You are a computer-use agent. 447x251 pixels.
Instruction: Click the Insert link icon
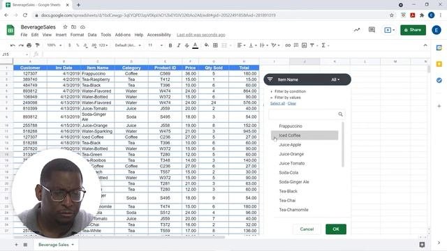tap(288, 45)
